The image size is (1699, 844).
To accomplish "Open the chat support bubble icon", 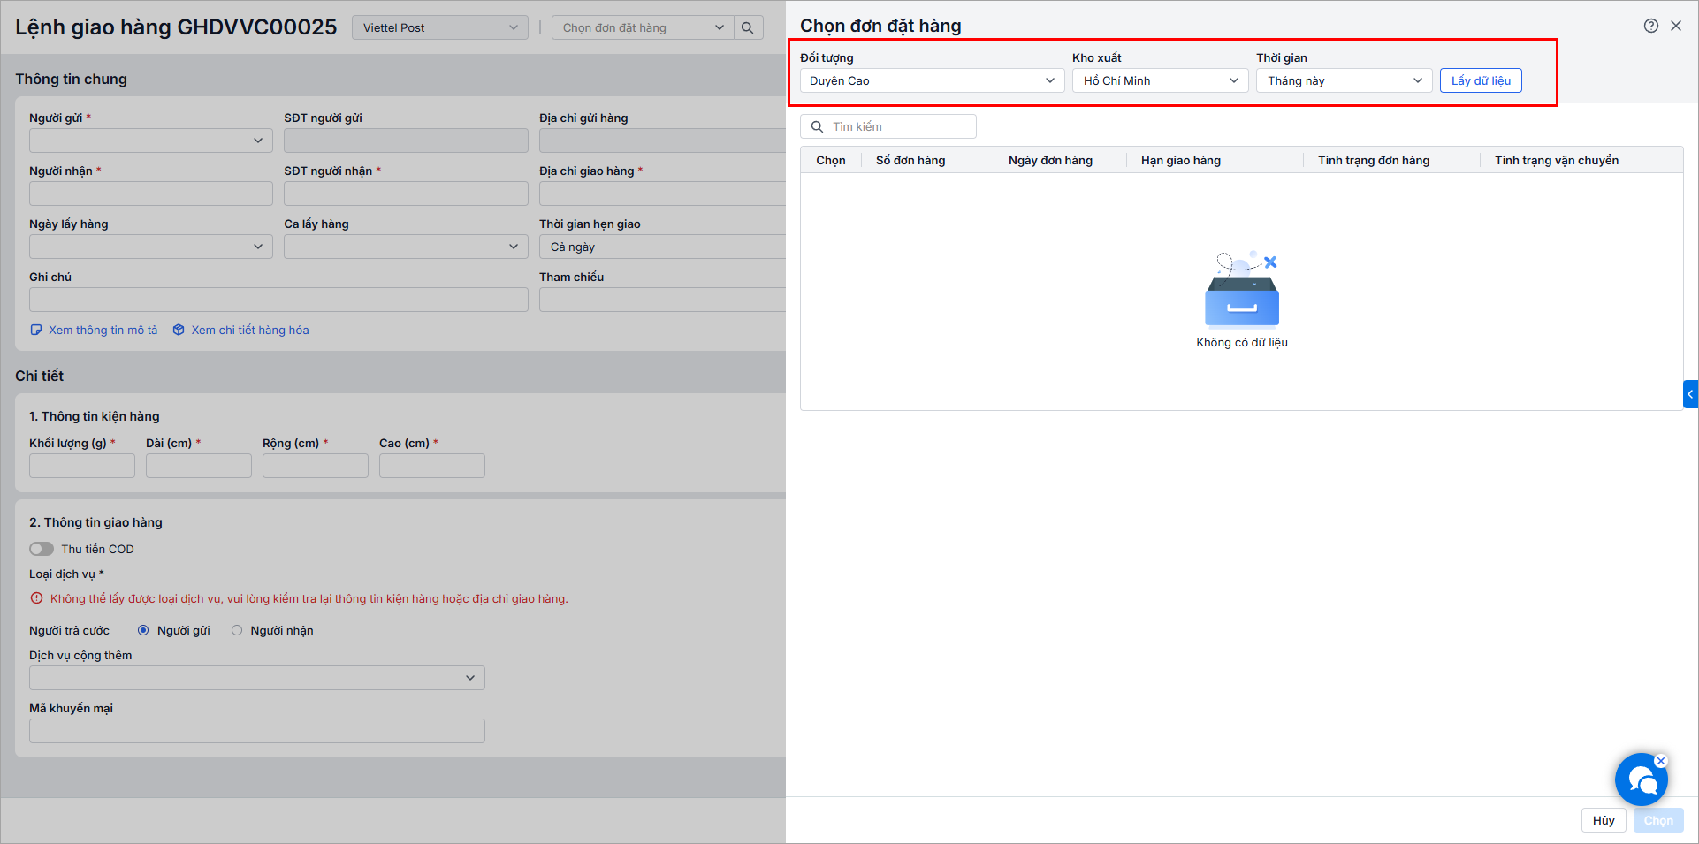I will pyautogui.click(x=1641, y=779).
